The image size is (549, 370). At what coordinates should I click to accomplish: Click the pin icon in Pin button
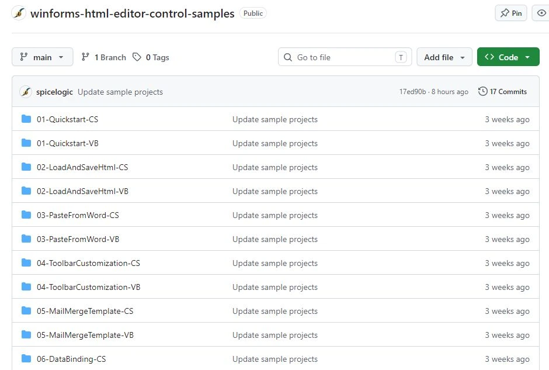point(505,13)
